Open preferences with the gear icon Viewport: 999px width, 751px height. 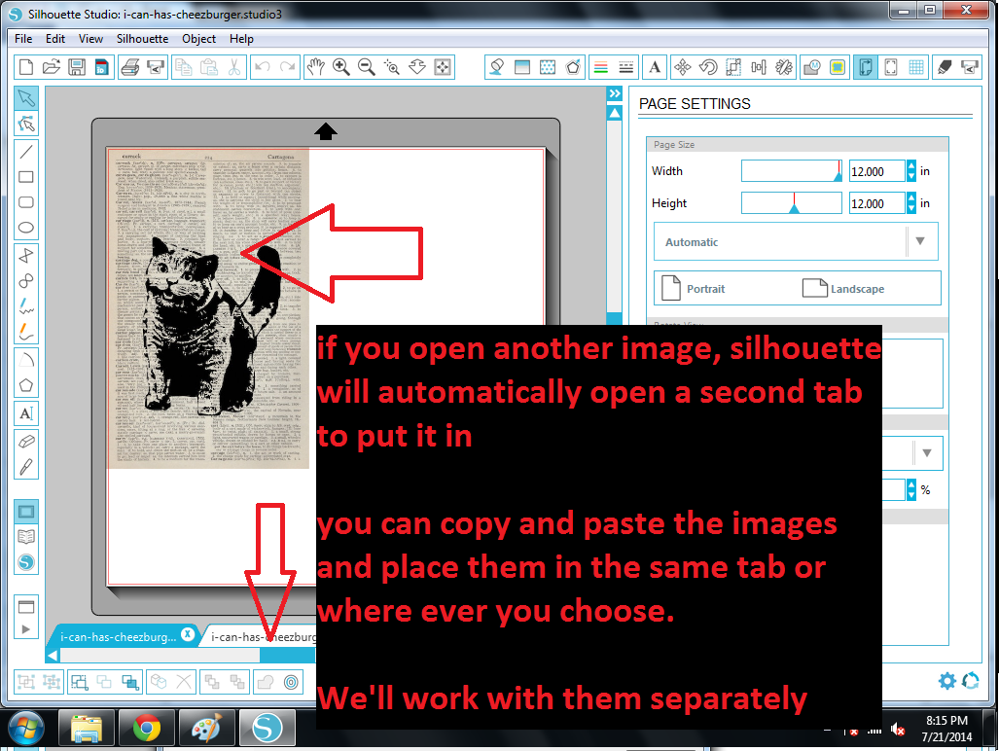(947, 680)
